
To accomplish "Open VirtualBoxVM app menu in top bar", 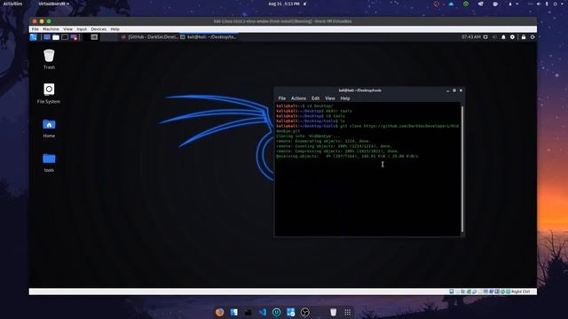I will pyautogui.click(x=53, y=4).
